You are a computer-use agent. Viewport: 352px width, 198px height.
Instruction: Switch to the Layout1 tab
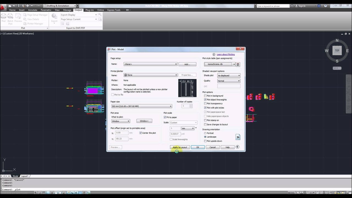[x=25, y=176]
